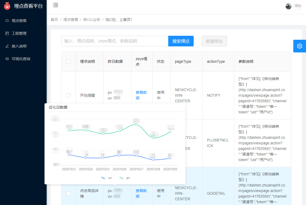This screenshot has height=205, width=306.
Task: Click pv data point at 20201027
Action: (x=136, y=125)
